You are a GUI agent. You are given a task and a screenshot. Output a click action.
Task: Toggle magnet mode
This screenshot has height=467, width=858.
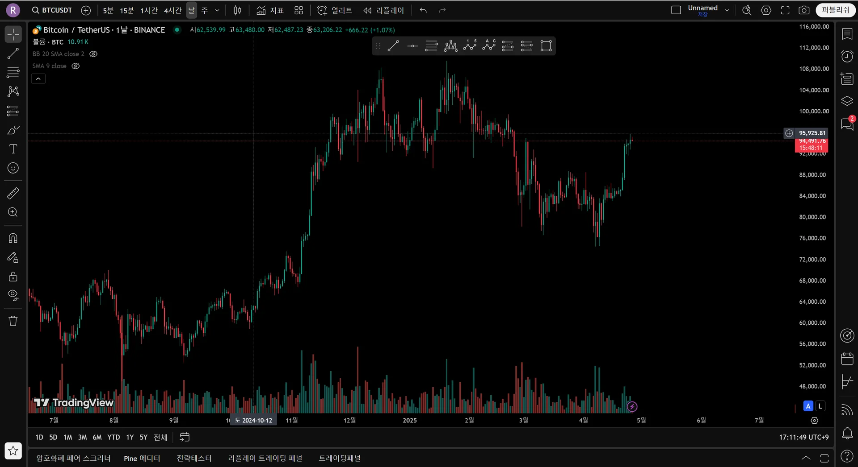[13, 238]
